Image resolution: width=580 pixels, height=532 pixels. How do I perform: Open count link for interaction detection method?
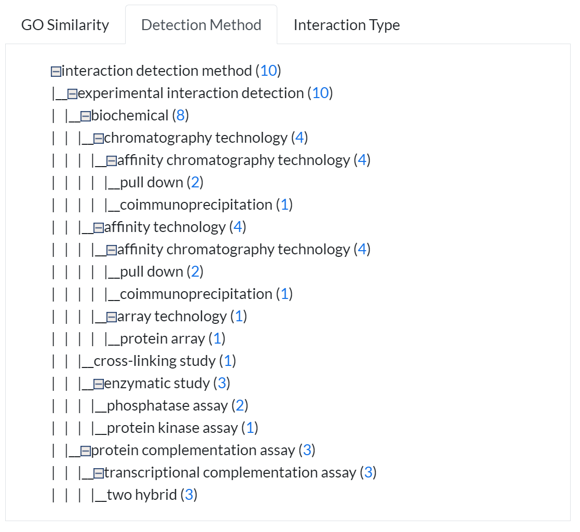tap(268, 71)
